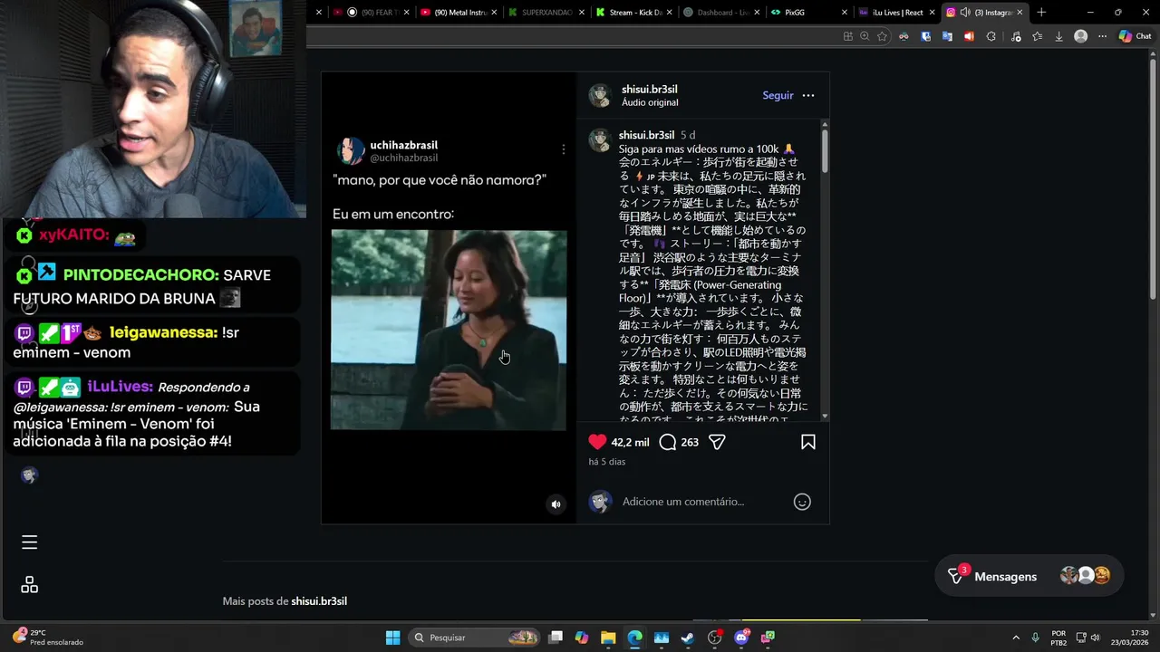Open Steam from taskbar
This screenshot has width=1160, height=652.
(x=688, y=638)
